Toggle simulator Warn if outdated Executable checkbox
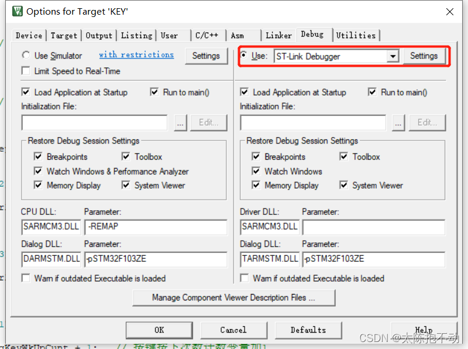The width and height of the screenshot is (468, 349). click(x=26, y=278)
